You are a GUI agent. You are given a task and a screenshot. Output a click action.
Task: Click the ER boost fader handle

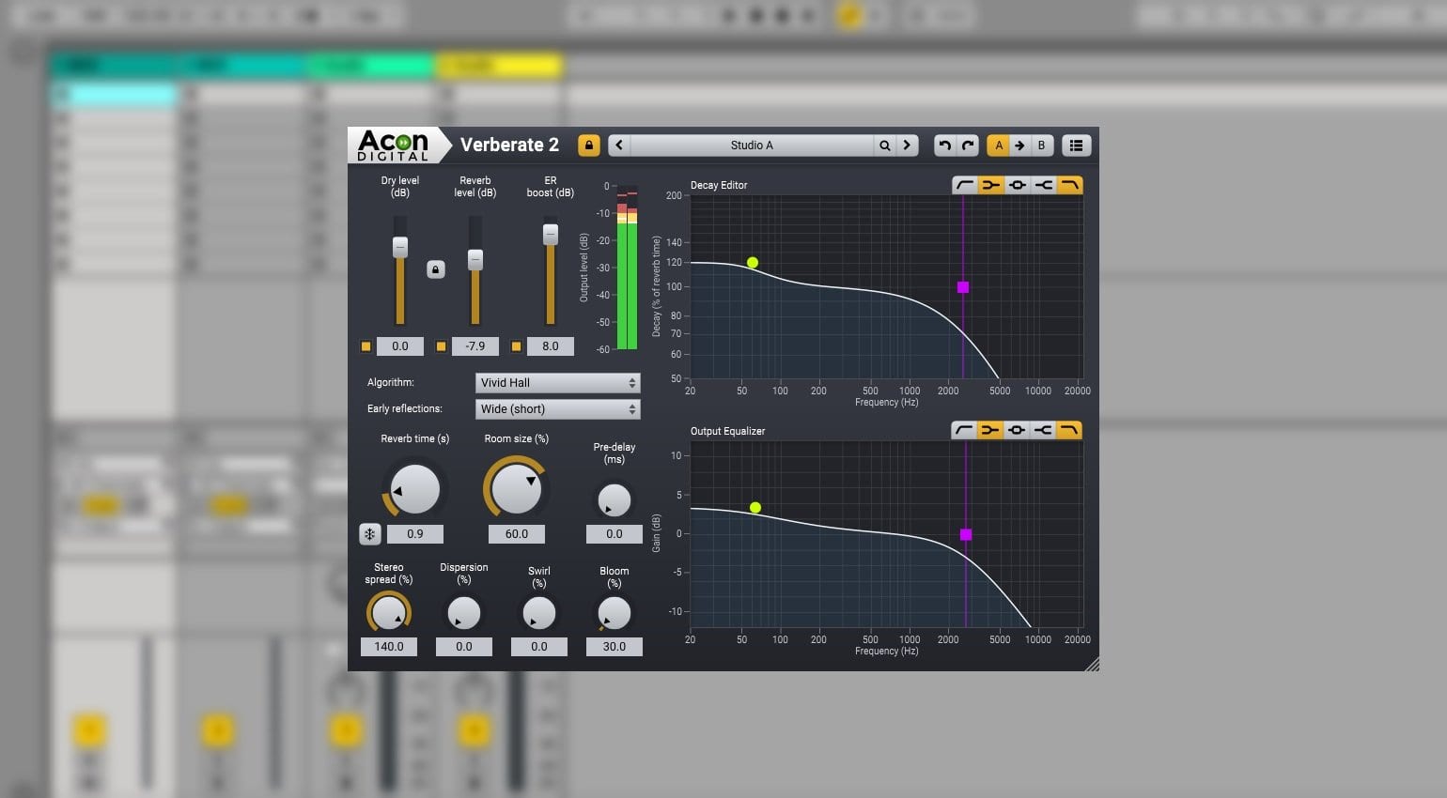[551, 234]
